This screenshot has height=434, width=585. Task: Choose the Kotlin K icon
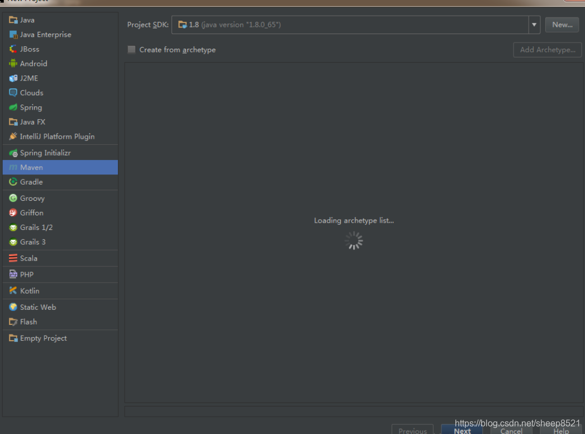13,291
